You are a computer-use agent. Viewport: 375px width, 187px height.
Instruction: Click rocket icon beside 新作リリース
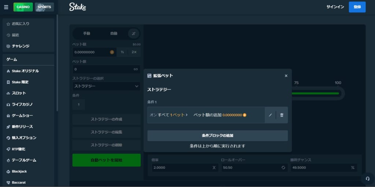point(8,127)
